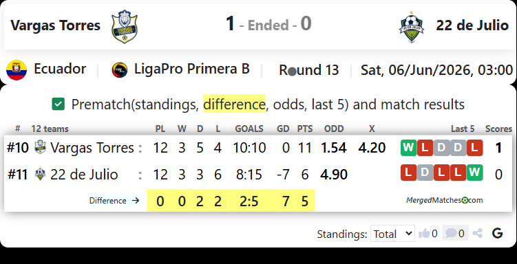The width and height of the screenshot is (517, 264).
Task: Click the 22 de Julio club badge
Action: [411, 27]
